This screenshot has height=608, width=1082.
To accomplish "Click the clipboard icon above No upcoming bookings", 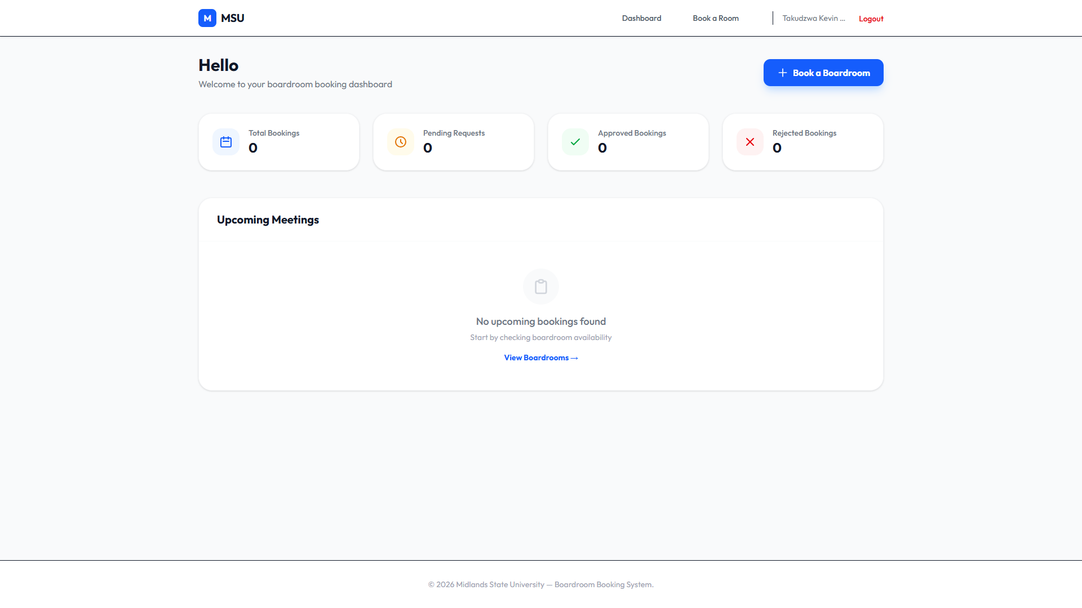I will [541, 287].
